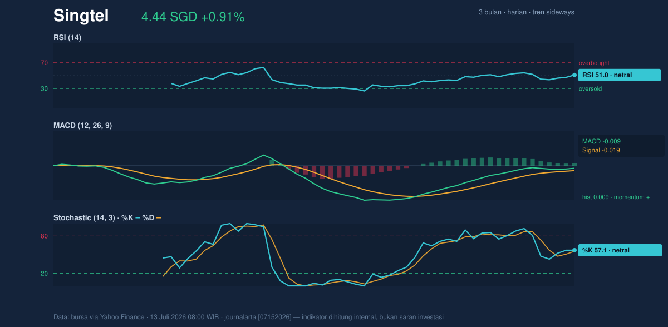Click the MACD (12, 26, 9) heading
The width and height of the screenshot is (668, 327).
(x=82, y=126)
